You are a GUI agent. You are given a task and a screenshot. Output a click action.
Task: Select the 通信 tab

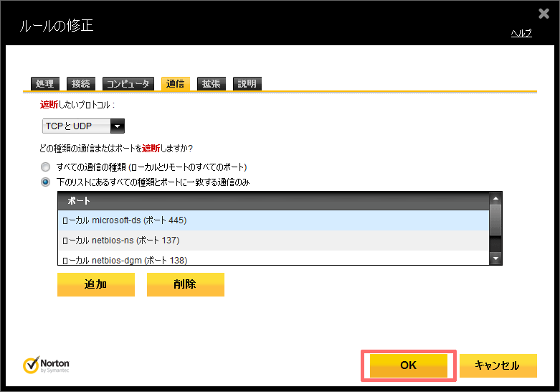pyautogui.click(x=176, y=83)
